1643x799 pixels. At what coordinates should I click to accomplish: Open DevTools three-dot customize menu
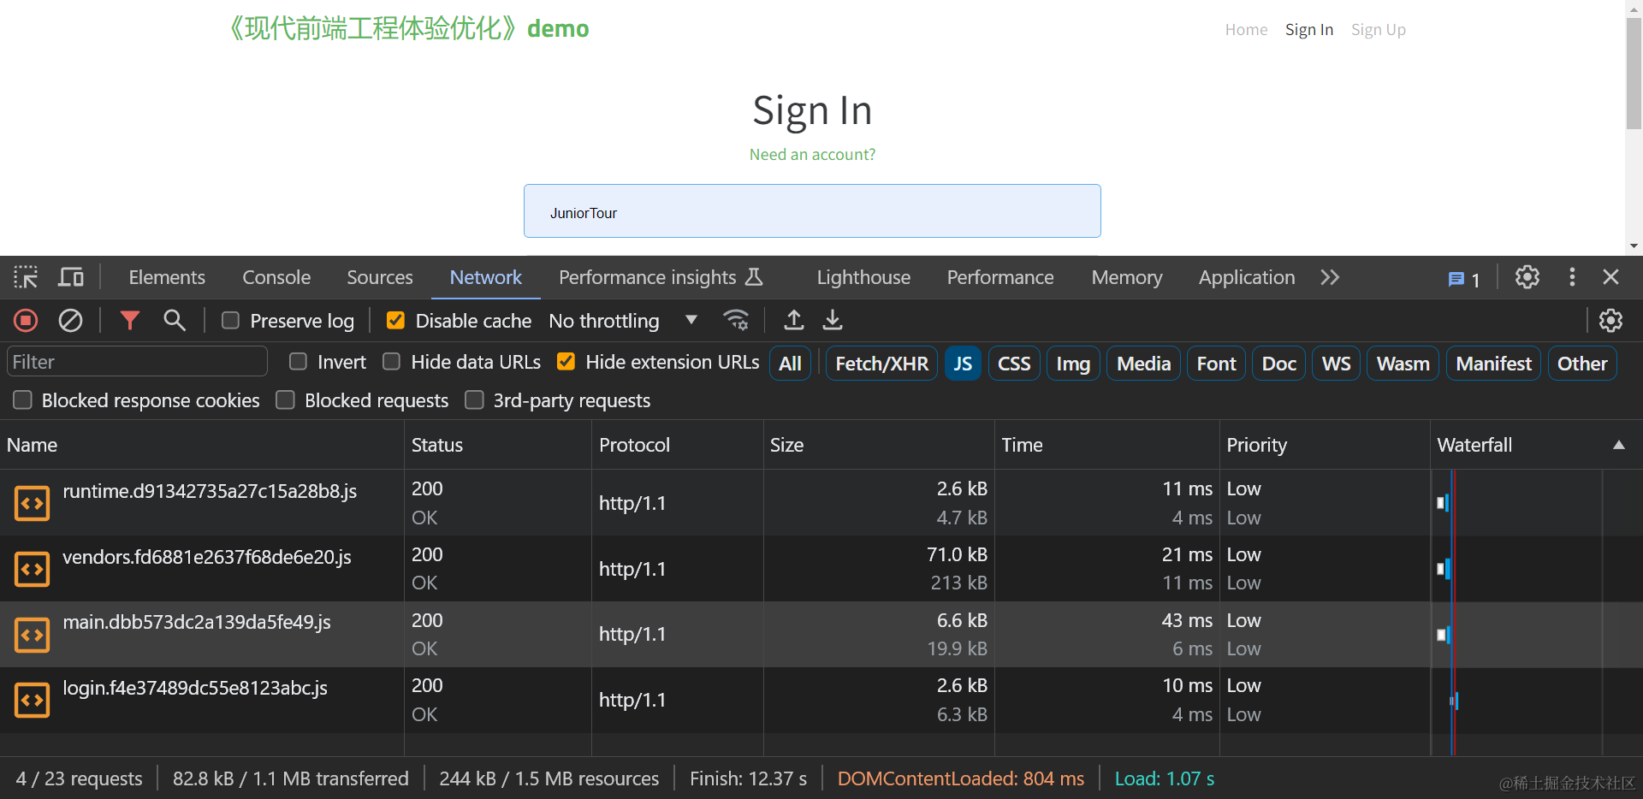(1572, 277)
